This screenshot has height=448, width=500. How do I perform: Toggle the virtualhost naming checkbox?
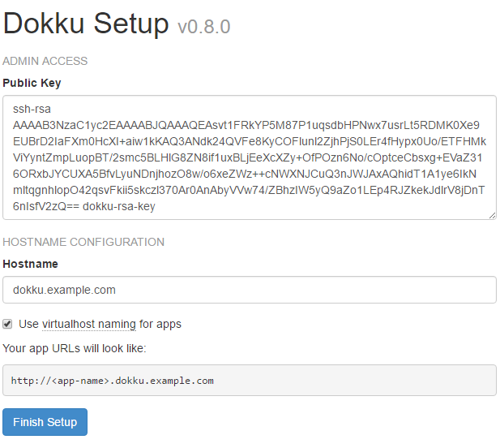(8, 324)
